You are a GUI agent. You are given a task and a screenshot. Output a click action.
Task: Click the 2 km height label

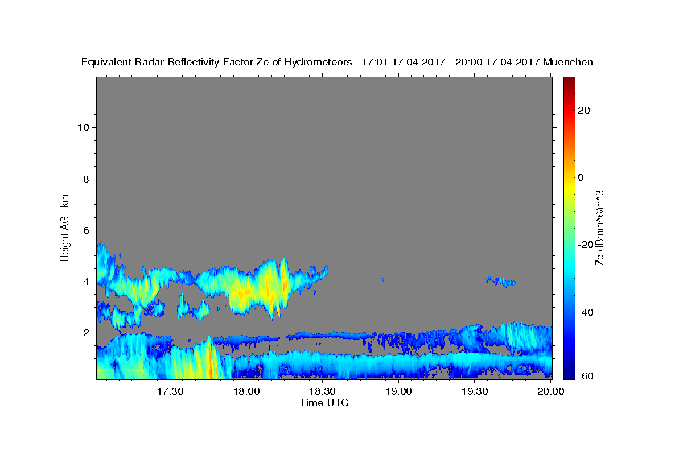(x=86, y=333)
